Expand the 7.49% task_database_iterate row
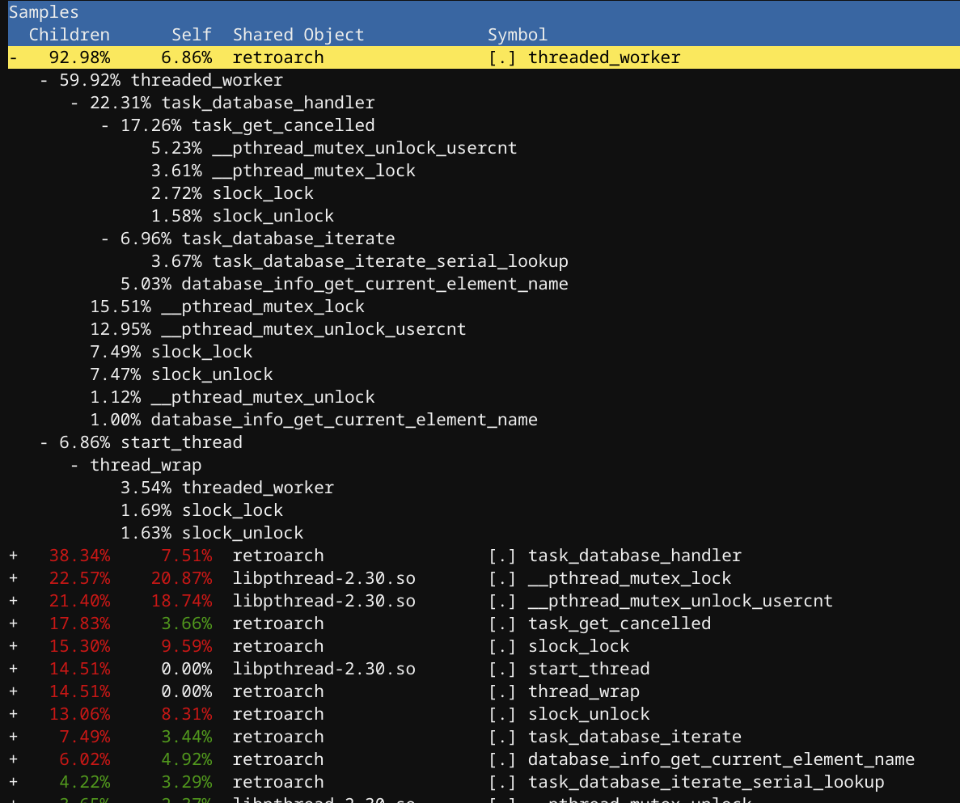Viewport: 960px width, 803px height. (14, 737)
